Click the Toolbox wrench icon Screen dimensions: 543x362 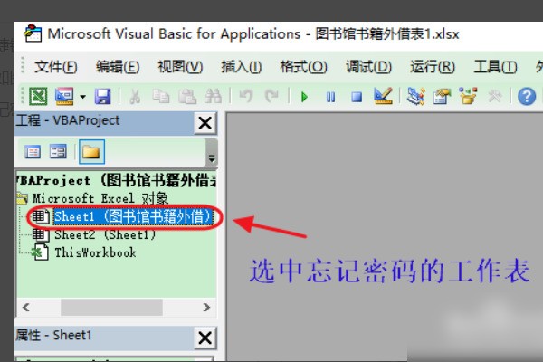point(494,96)
